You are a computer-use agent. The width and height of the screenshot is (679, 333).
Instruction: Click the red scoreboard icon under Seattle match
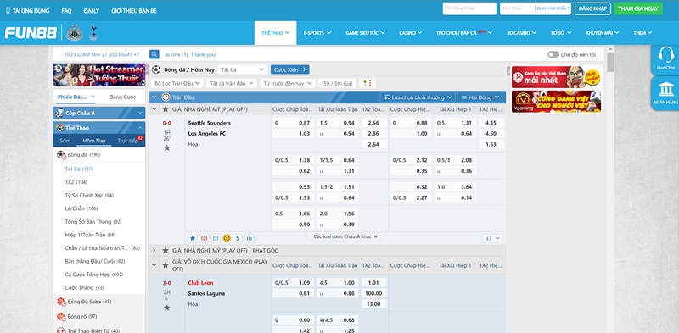pyautogui.click(x=204, y=238)
